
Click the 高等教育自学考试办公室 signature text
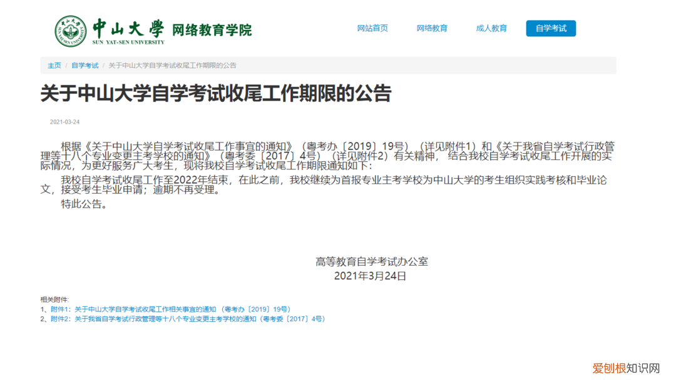371,261
